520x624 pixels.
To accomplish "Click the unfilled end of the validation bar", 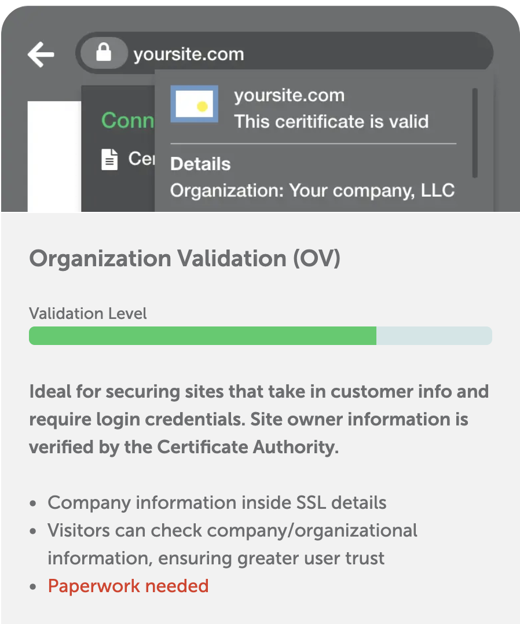I will click(x=434, y=336).
